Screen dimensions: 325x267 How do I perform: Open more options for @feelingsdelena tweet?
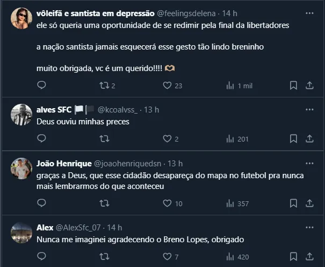tap(309, 12)
